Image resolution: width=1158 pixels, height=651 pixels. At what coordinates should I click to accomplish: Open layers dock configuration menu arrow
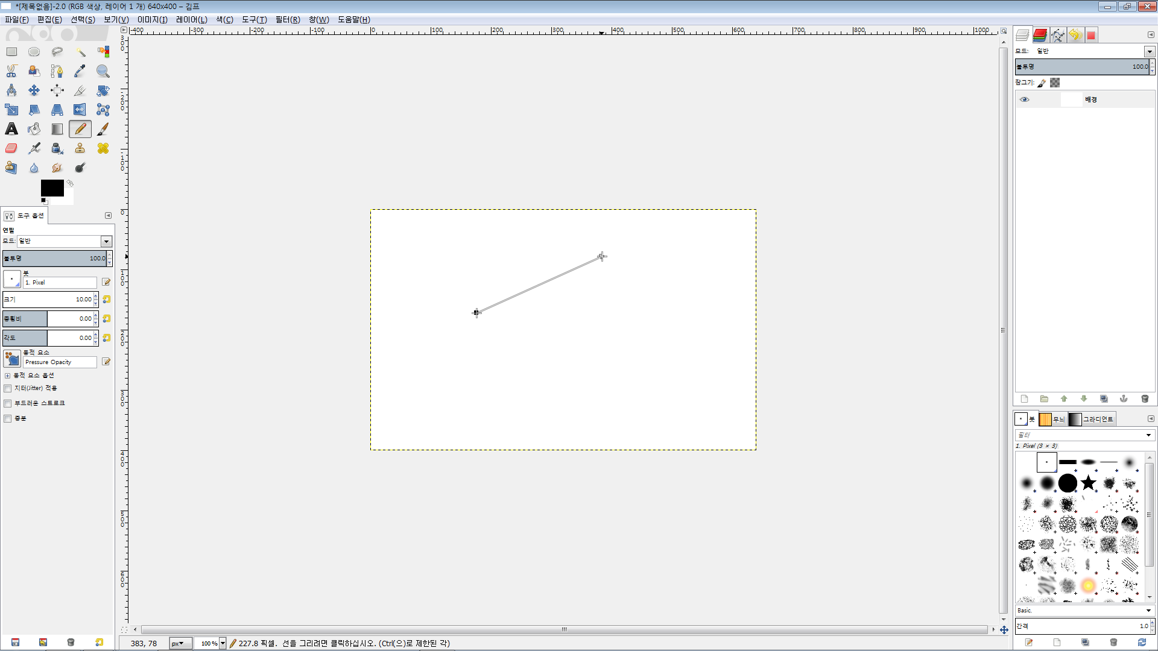[x=1151, y=34]
